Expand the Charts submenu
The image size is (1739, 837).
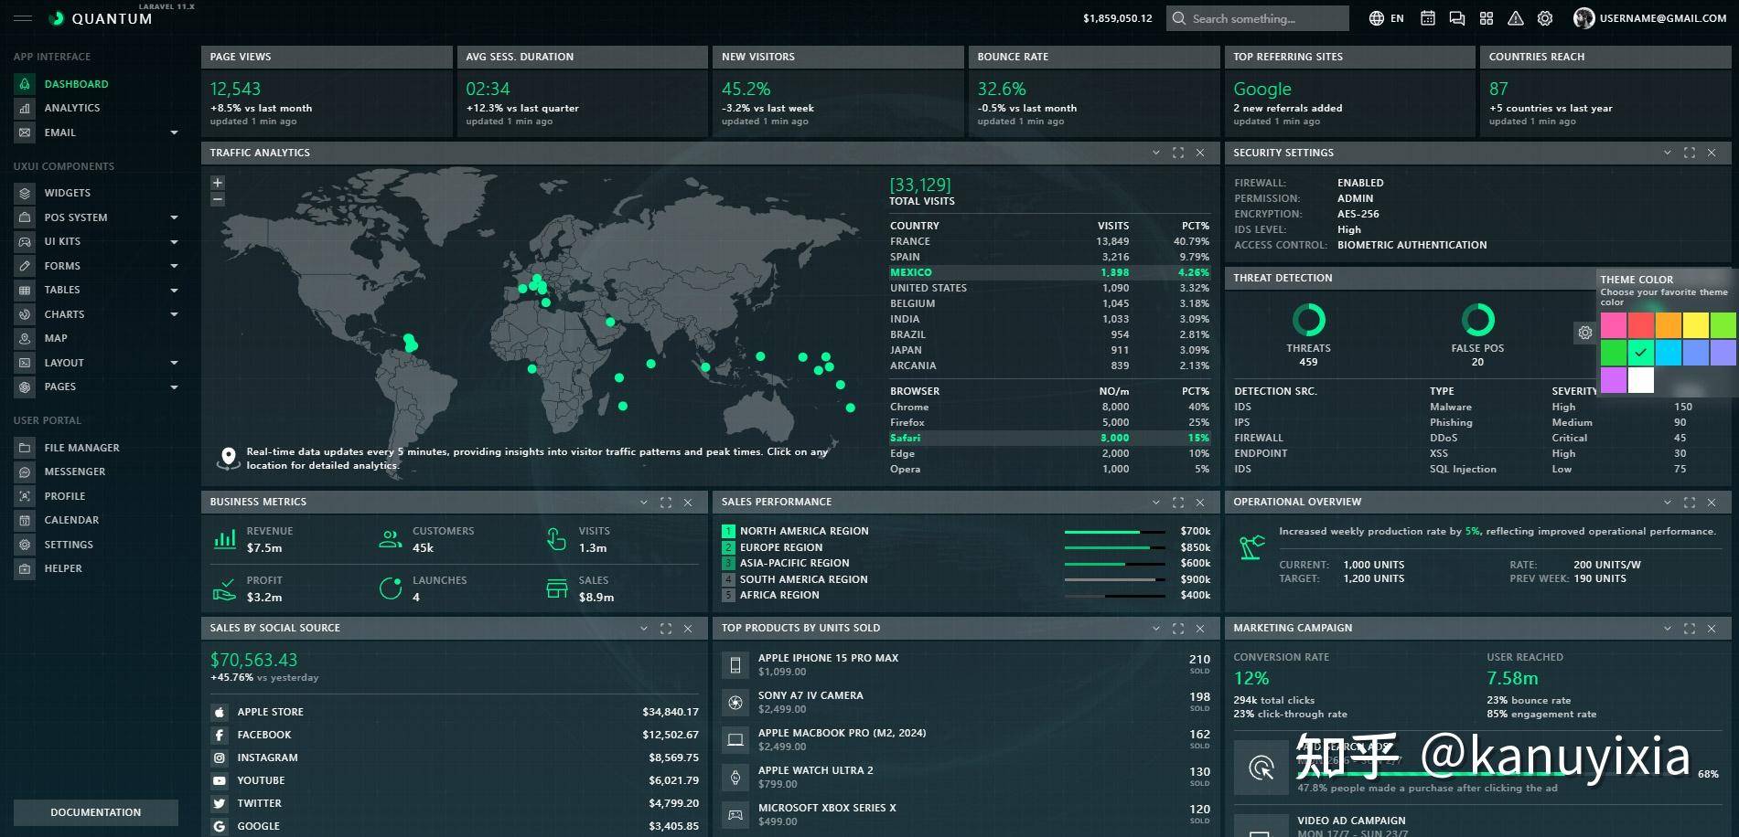point(174,314)
